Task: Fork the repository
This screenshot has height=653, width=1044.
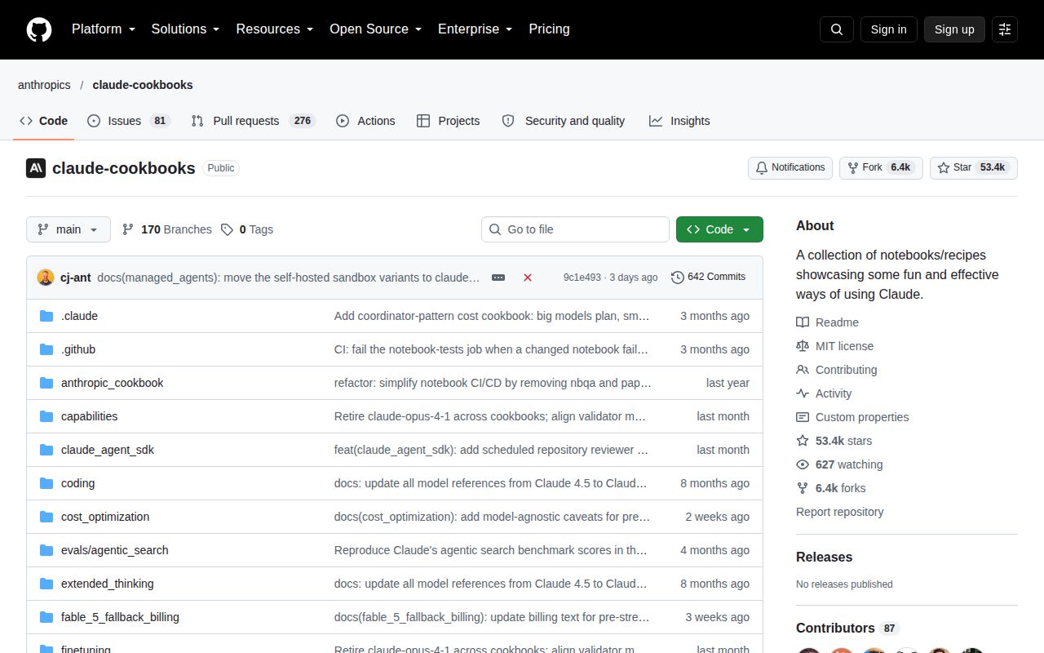Action: [x=881, y=167]
